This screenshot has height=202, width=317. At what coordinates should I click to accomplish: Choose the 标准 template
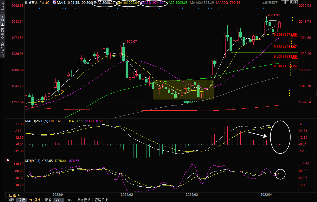[48, 200]
